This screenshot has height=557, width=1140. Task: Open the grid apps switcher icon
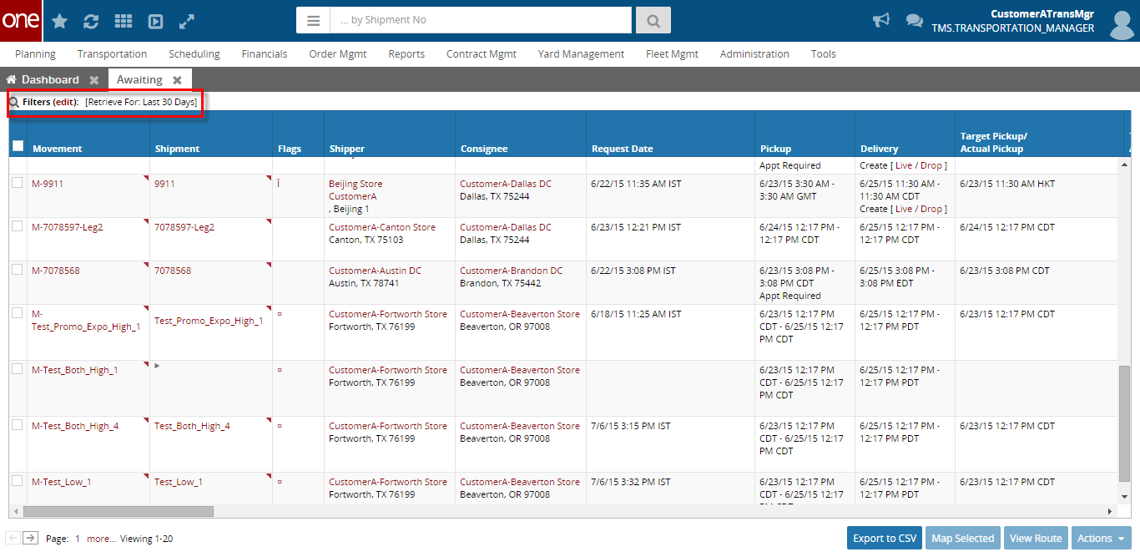[x=123, y=22]
